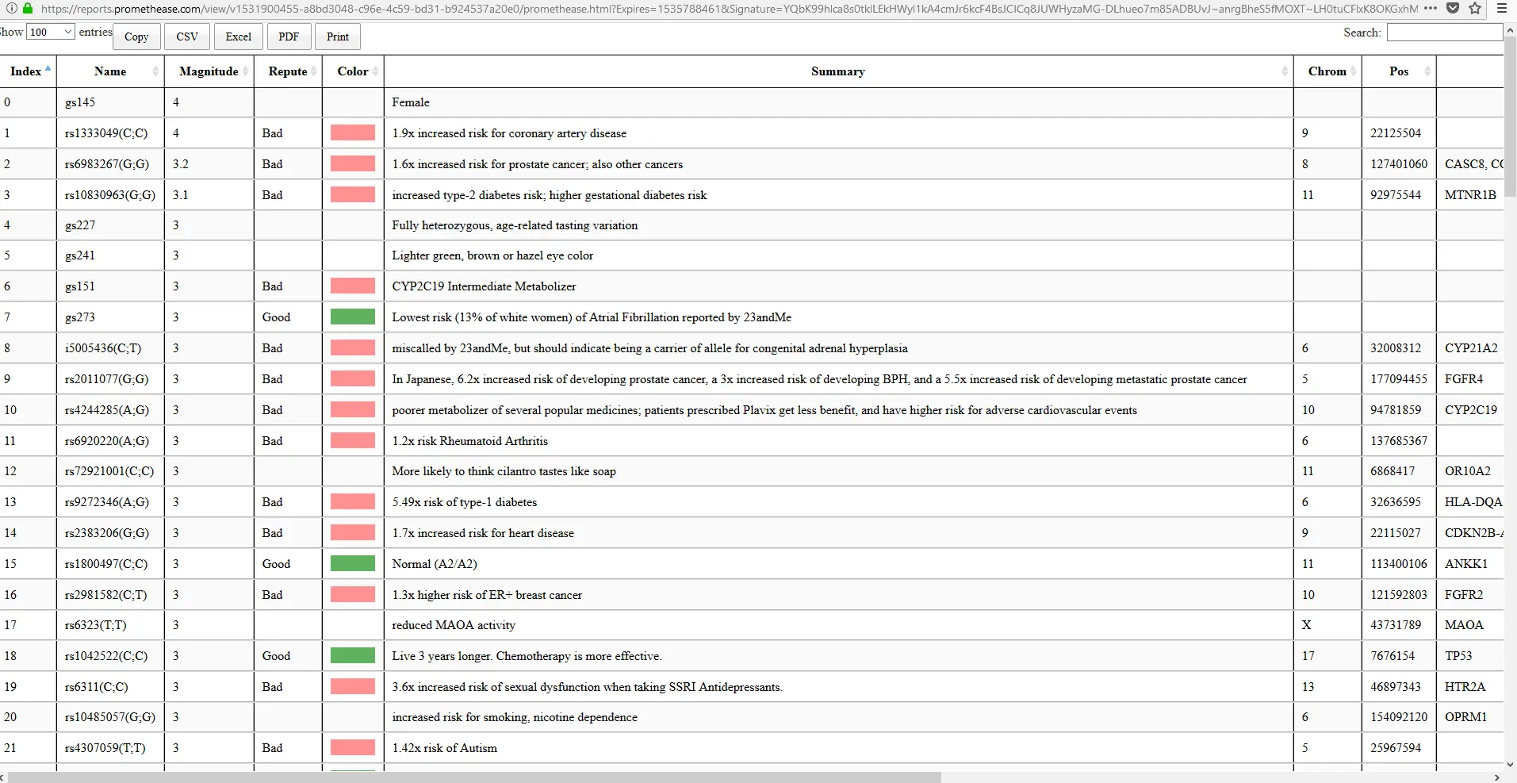Click the vertical scrollbar down arrow
The height and width of the screenshot is (783, 1517).
[1511, 764]
